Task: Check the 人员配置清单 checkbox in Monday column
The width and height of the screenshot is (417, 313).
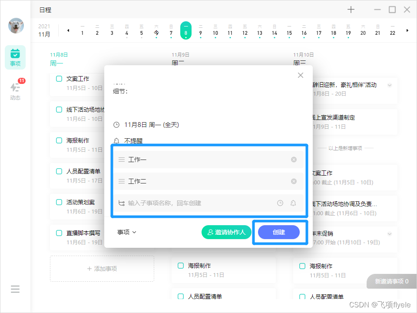Action: click(x=59, y=171)
